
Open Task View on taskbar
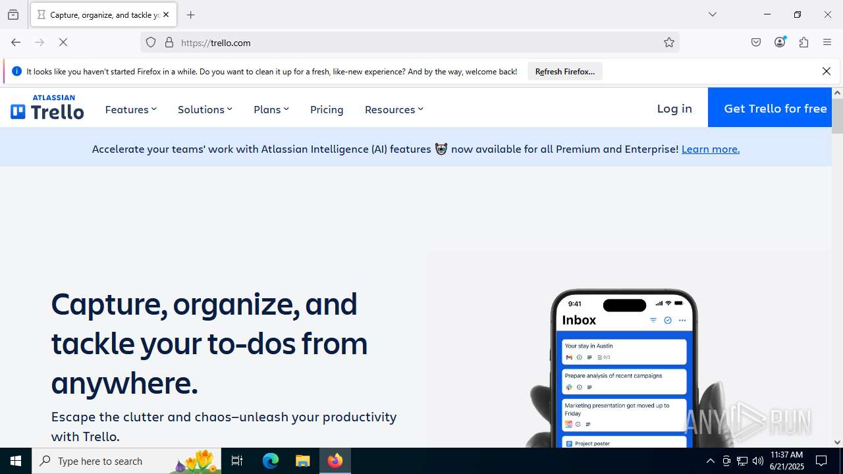(x=237, y=461)
